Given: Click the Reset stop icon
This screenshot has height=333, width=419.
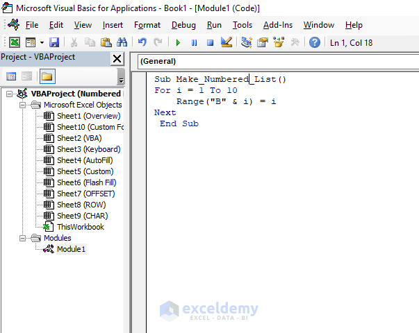Looking at the screenshot, I should coord(211,43).
